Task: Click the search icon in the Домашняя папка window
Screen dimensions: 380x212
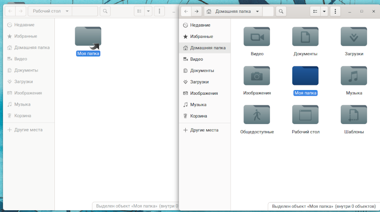Action: coord(281,12)
